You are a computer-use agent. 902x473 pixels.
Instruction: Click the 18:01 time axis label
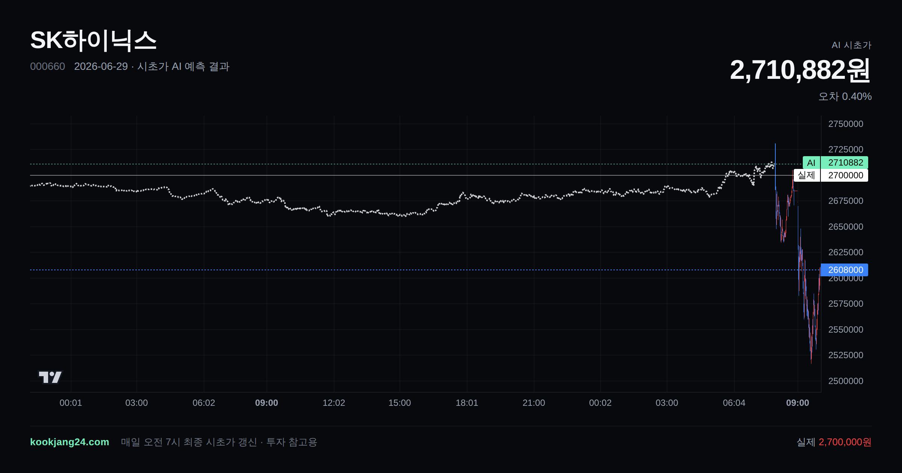coord(467,403)
